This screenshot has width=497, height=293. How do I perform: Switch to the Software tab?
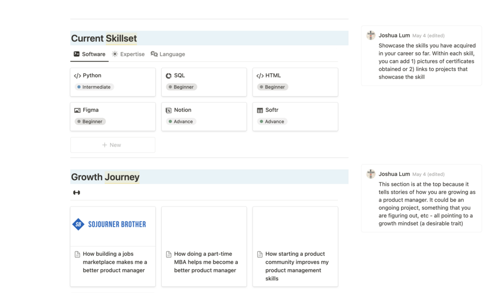[x=90, y=54]
